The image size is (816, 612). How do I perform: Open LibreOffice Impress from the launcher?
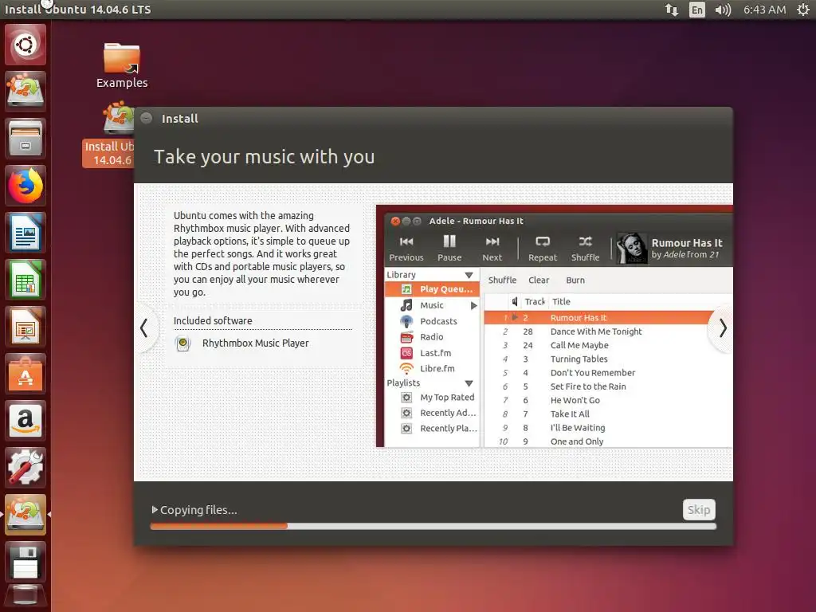tap(25, 327)
